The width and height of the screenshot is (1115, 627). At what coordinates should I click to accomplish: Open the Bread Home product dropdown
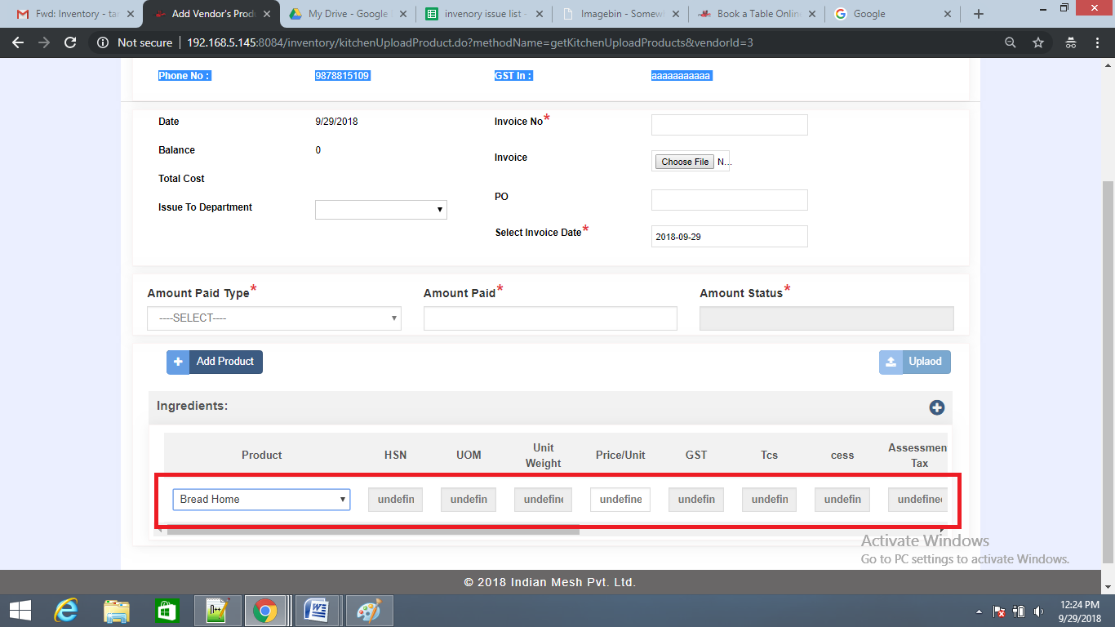click(261, 499)
